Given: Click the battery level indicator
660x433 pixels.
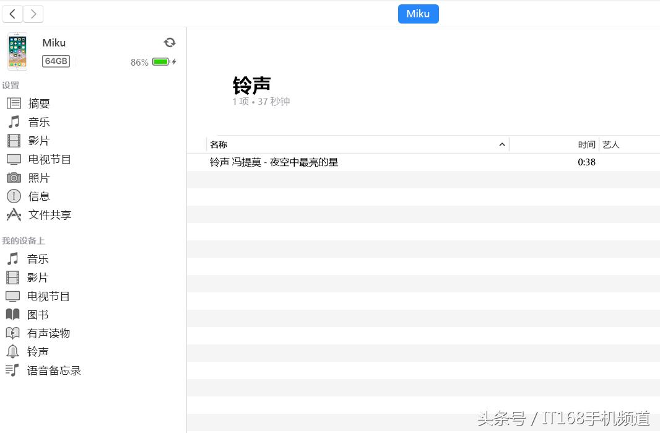Looking at the screenshot, I should 160,62.
